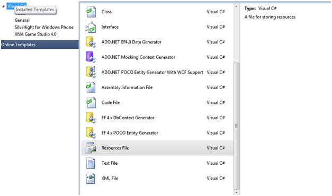Click 'ADO.NET POCO Entity Generator With WCF Support' text
The height and width of the screenshot is (196, 332).
152,73
